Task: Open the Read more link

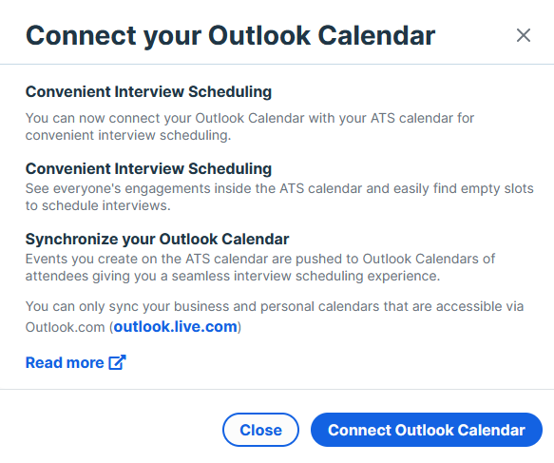Action: [76, 362]
